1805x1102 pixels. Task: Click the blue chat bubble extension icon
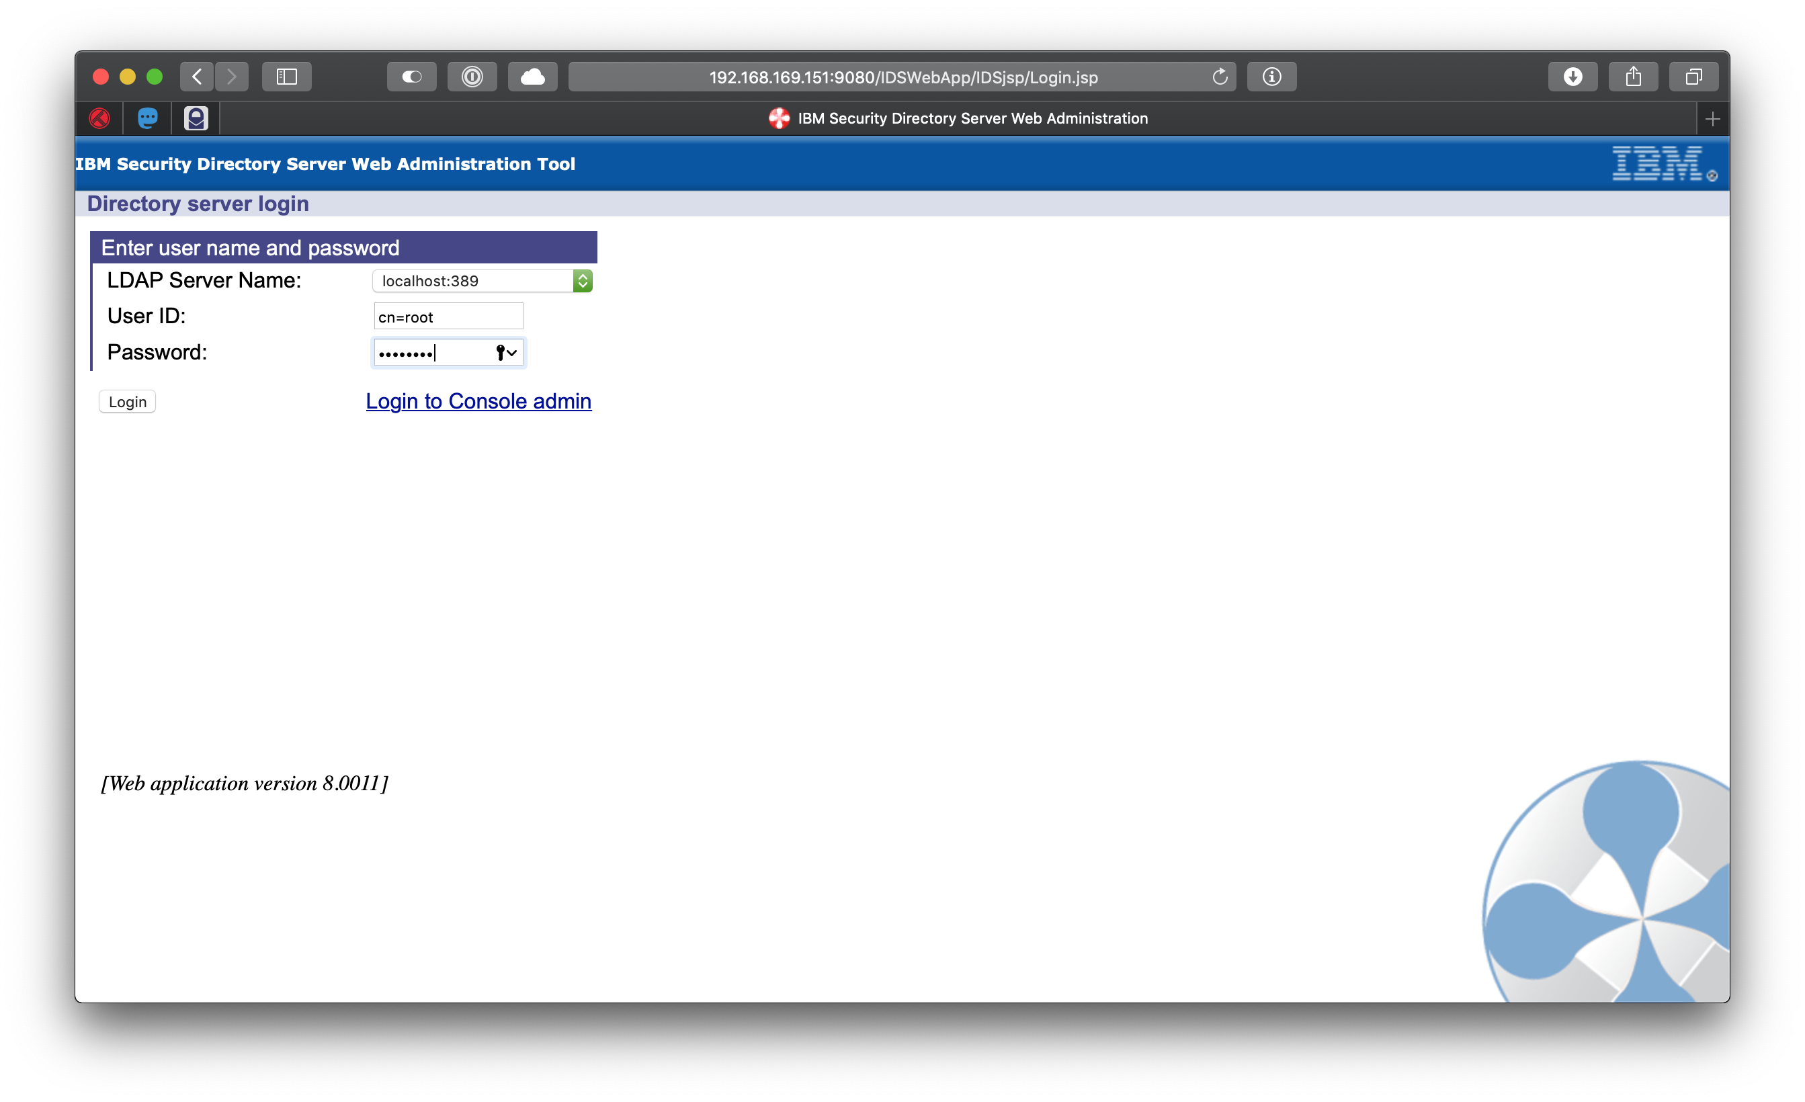point(147,118)
